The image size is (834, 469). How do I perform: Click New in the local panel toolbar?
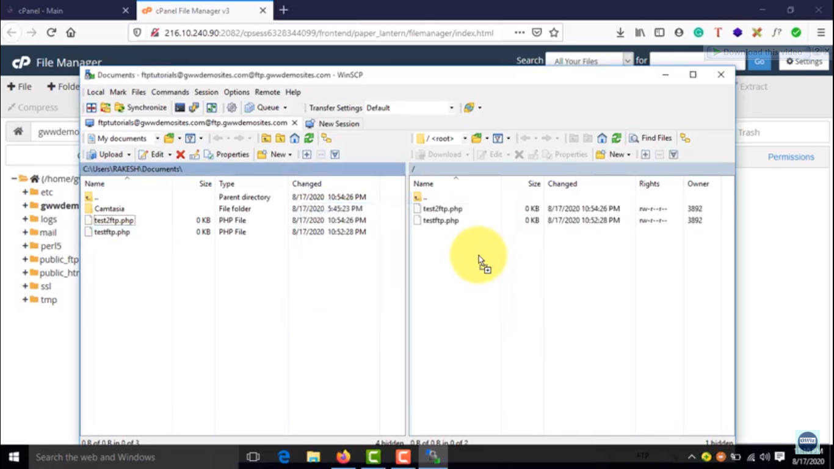[x=272, y=155]
